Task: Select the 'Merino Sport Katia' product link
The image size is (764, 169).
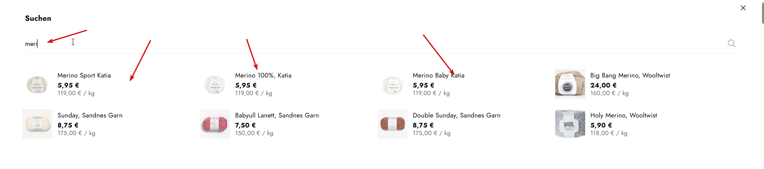Action: [84, 76]
